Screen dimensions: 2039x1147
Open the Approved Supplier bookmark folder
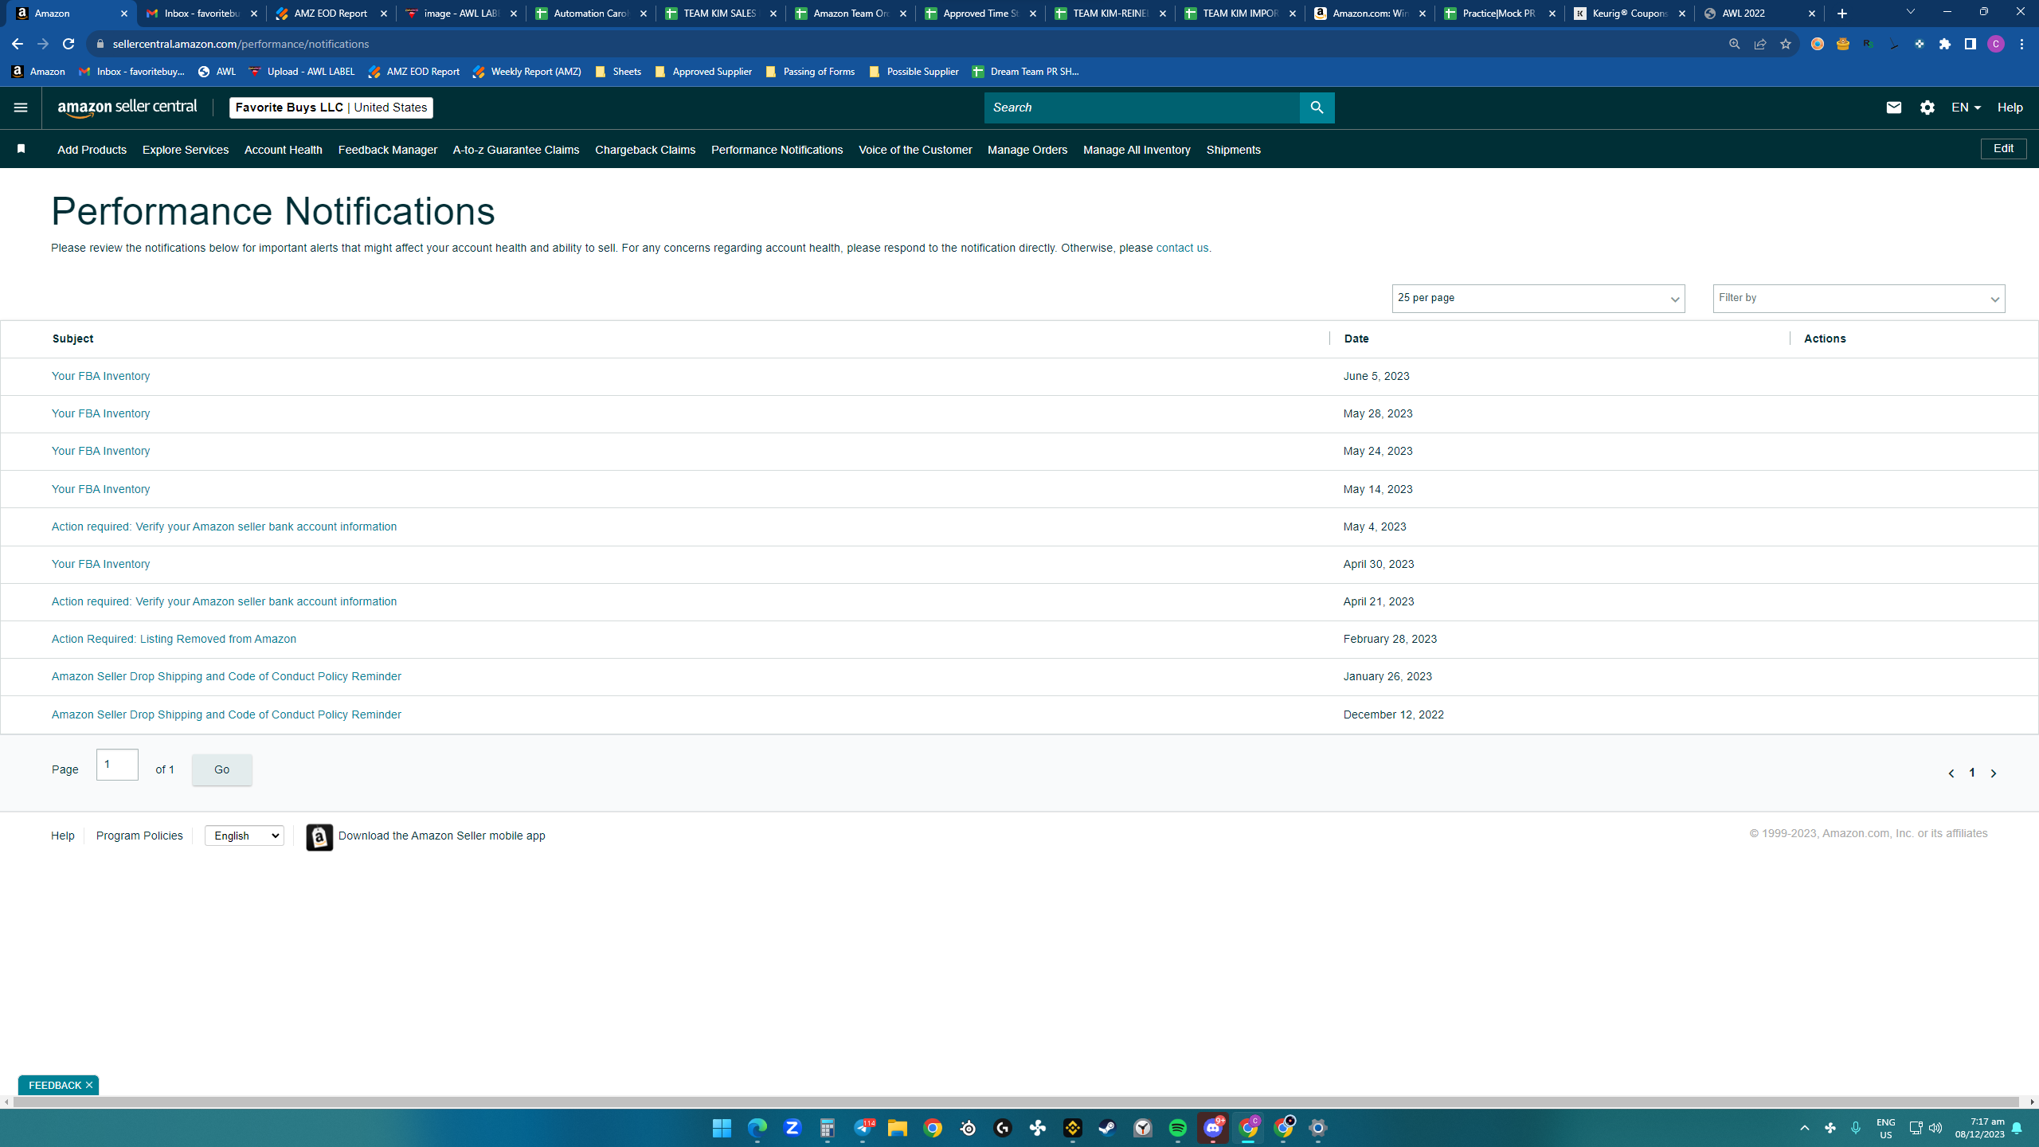(x=703, y=72)
